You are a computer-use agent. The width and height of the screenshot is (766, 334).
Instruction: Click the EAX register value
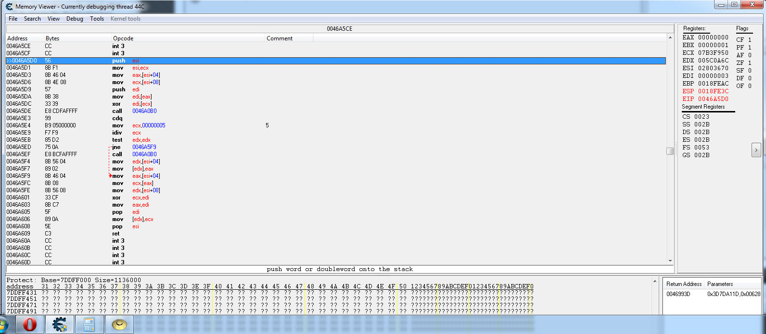(x=713, y=37)
